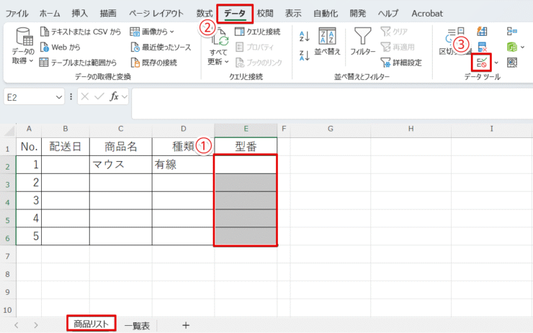Click the disabled プロパティ button

pyautogui.click(x=254, y=47)
